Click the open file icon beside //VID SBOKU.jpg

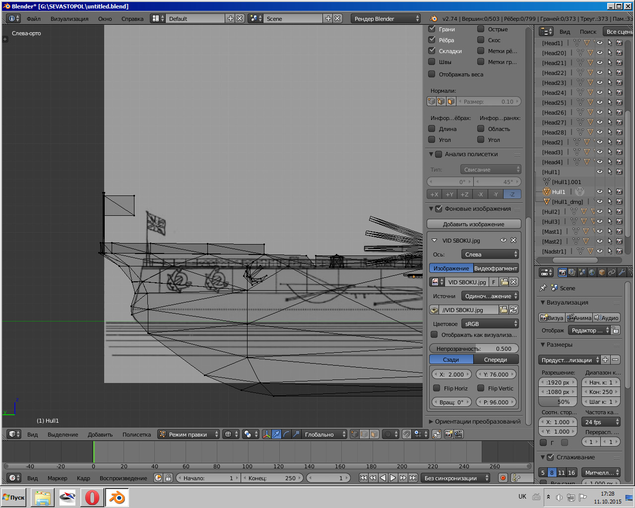tap(504, 310)
